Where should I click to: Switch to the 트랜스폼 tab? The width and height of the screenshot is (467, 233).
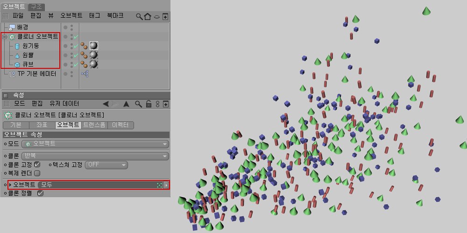tap(94, 125)
